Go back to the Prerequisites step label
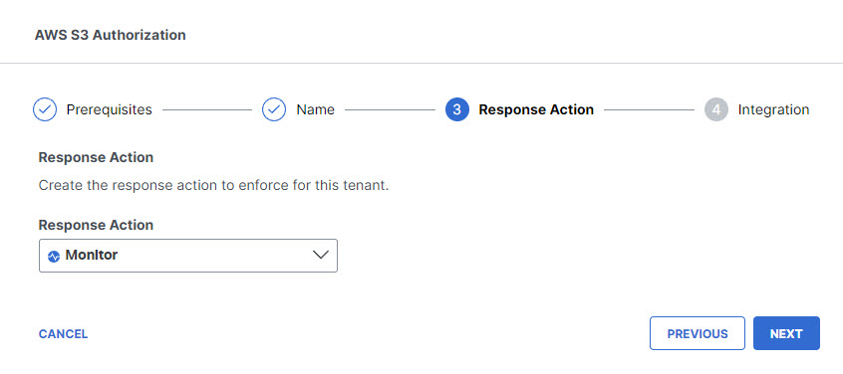This screenshot has height=374, width=843. click(110, 109)
